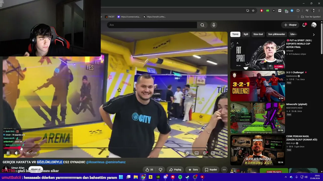Screen dimensions: 323x181
Task: Mute the video volume speaker icon
Action: pyautogui.click(x=16, y=153)
